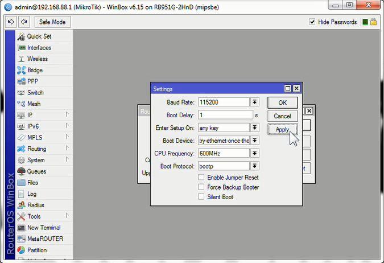Viewport: 384px width, 263px height.
Task: Click the Boot Device value field
Action: point(224,141)
